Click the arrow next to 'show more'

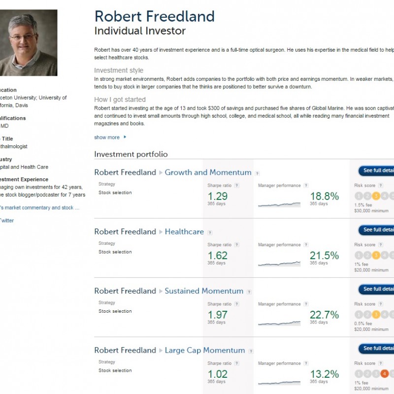[125, 137]
